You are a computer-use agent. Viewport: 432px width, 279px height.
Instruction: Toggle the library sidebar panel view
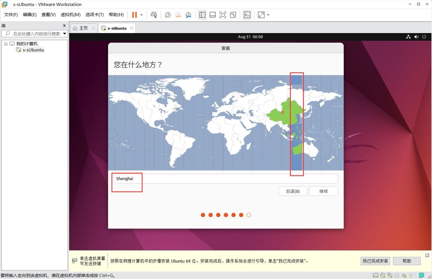(202, 15)
